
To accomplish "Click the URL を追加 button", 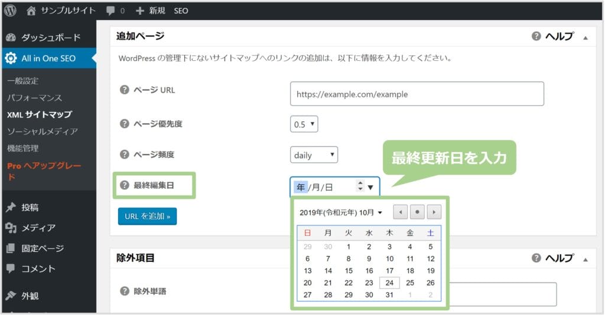I will pos(147,216).
